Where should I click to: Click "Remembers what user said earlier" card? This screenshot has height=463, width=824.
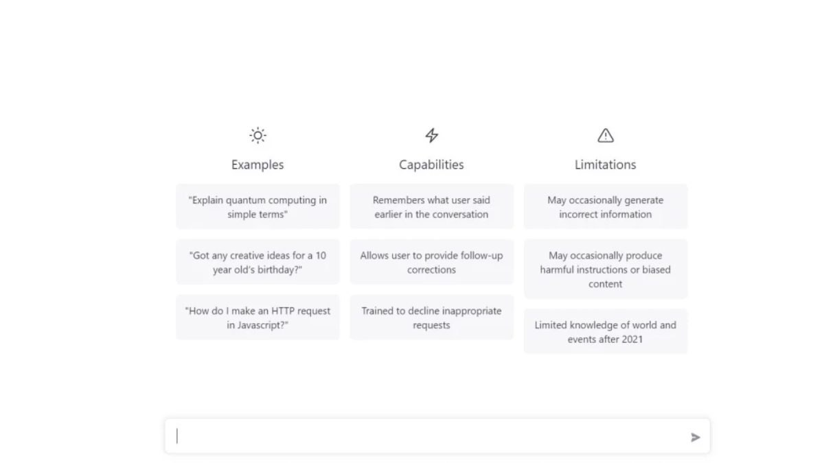click(431, 206)
